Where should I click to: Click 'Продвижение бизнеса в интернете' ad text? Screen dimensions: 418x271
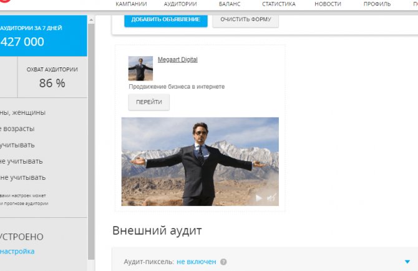(x=177, y=87)
